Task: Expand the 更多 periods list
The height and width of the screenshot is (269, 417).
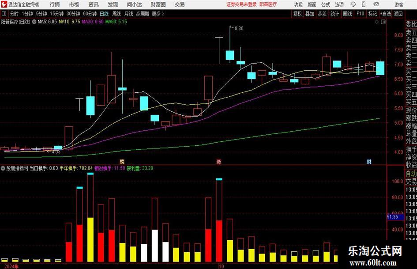Action: tap(158, 14)
